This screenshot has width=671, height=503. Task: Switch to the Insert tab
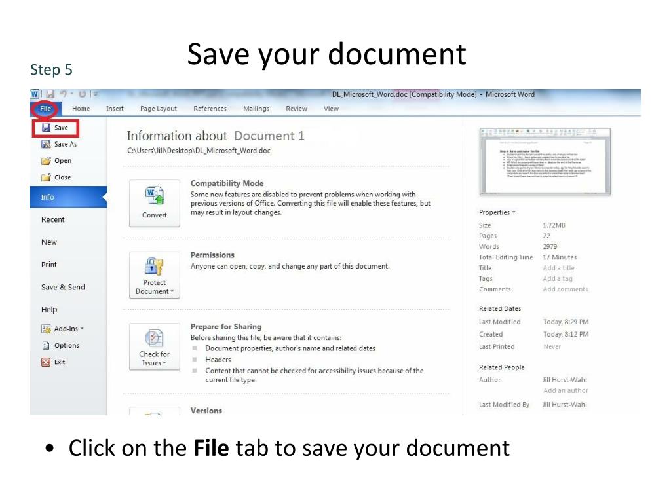tap(115, 109)
